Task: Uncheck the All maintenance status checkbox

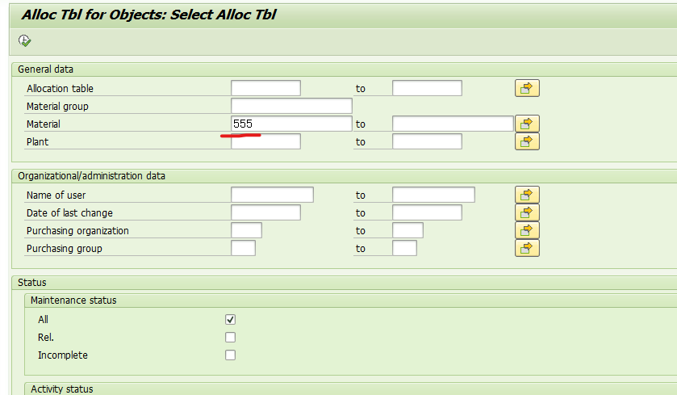Action: 231,320
